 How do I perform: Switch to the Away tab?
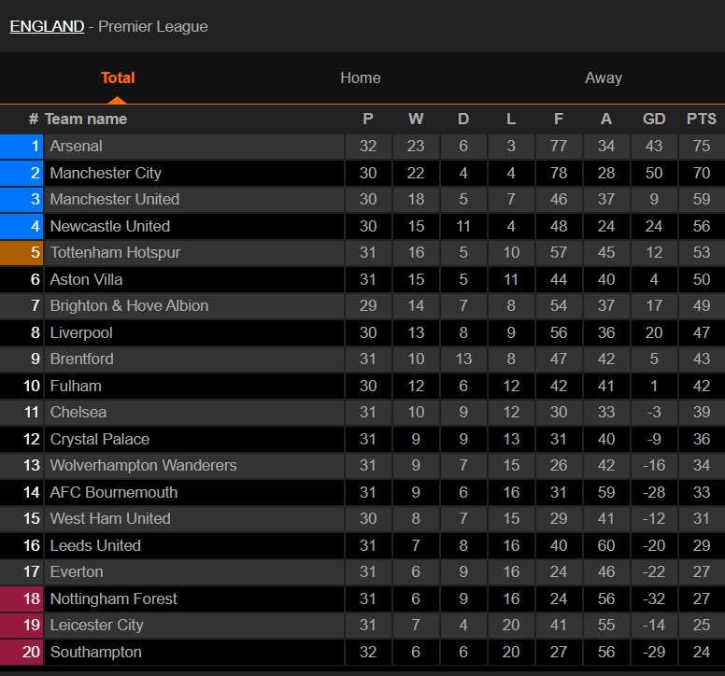(x=603, y=78)
